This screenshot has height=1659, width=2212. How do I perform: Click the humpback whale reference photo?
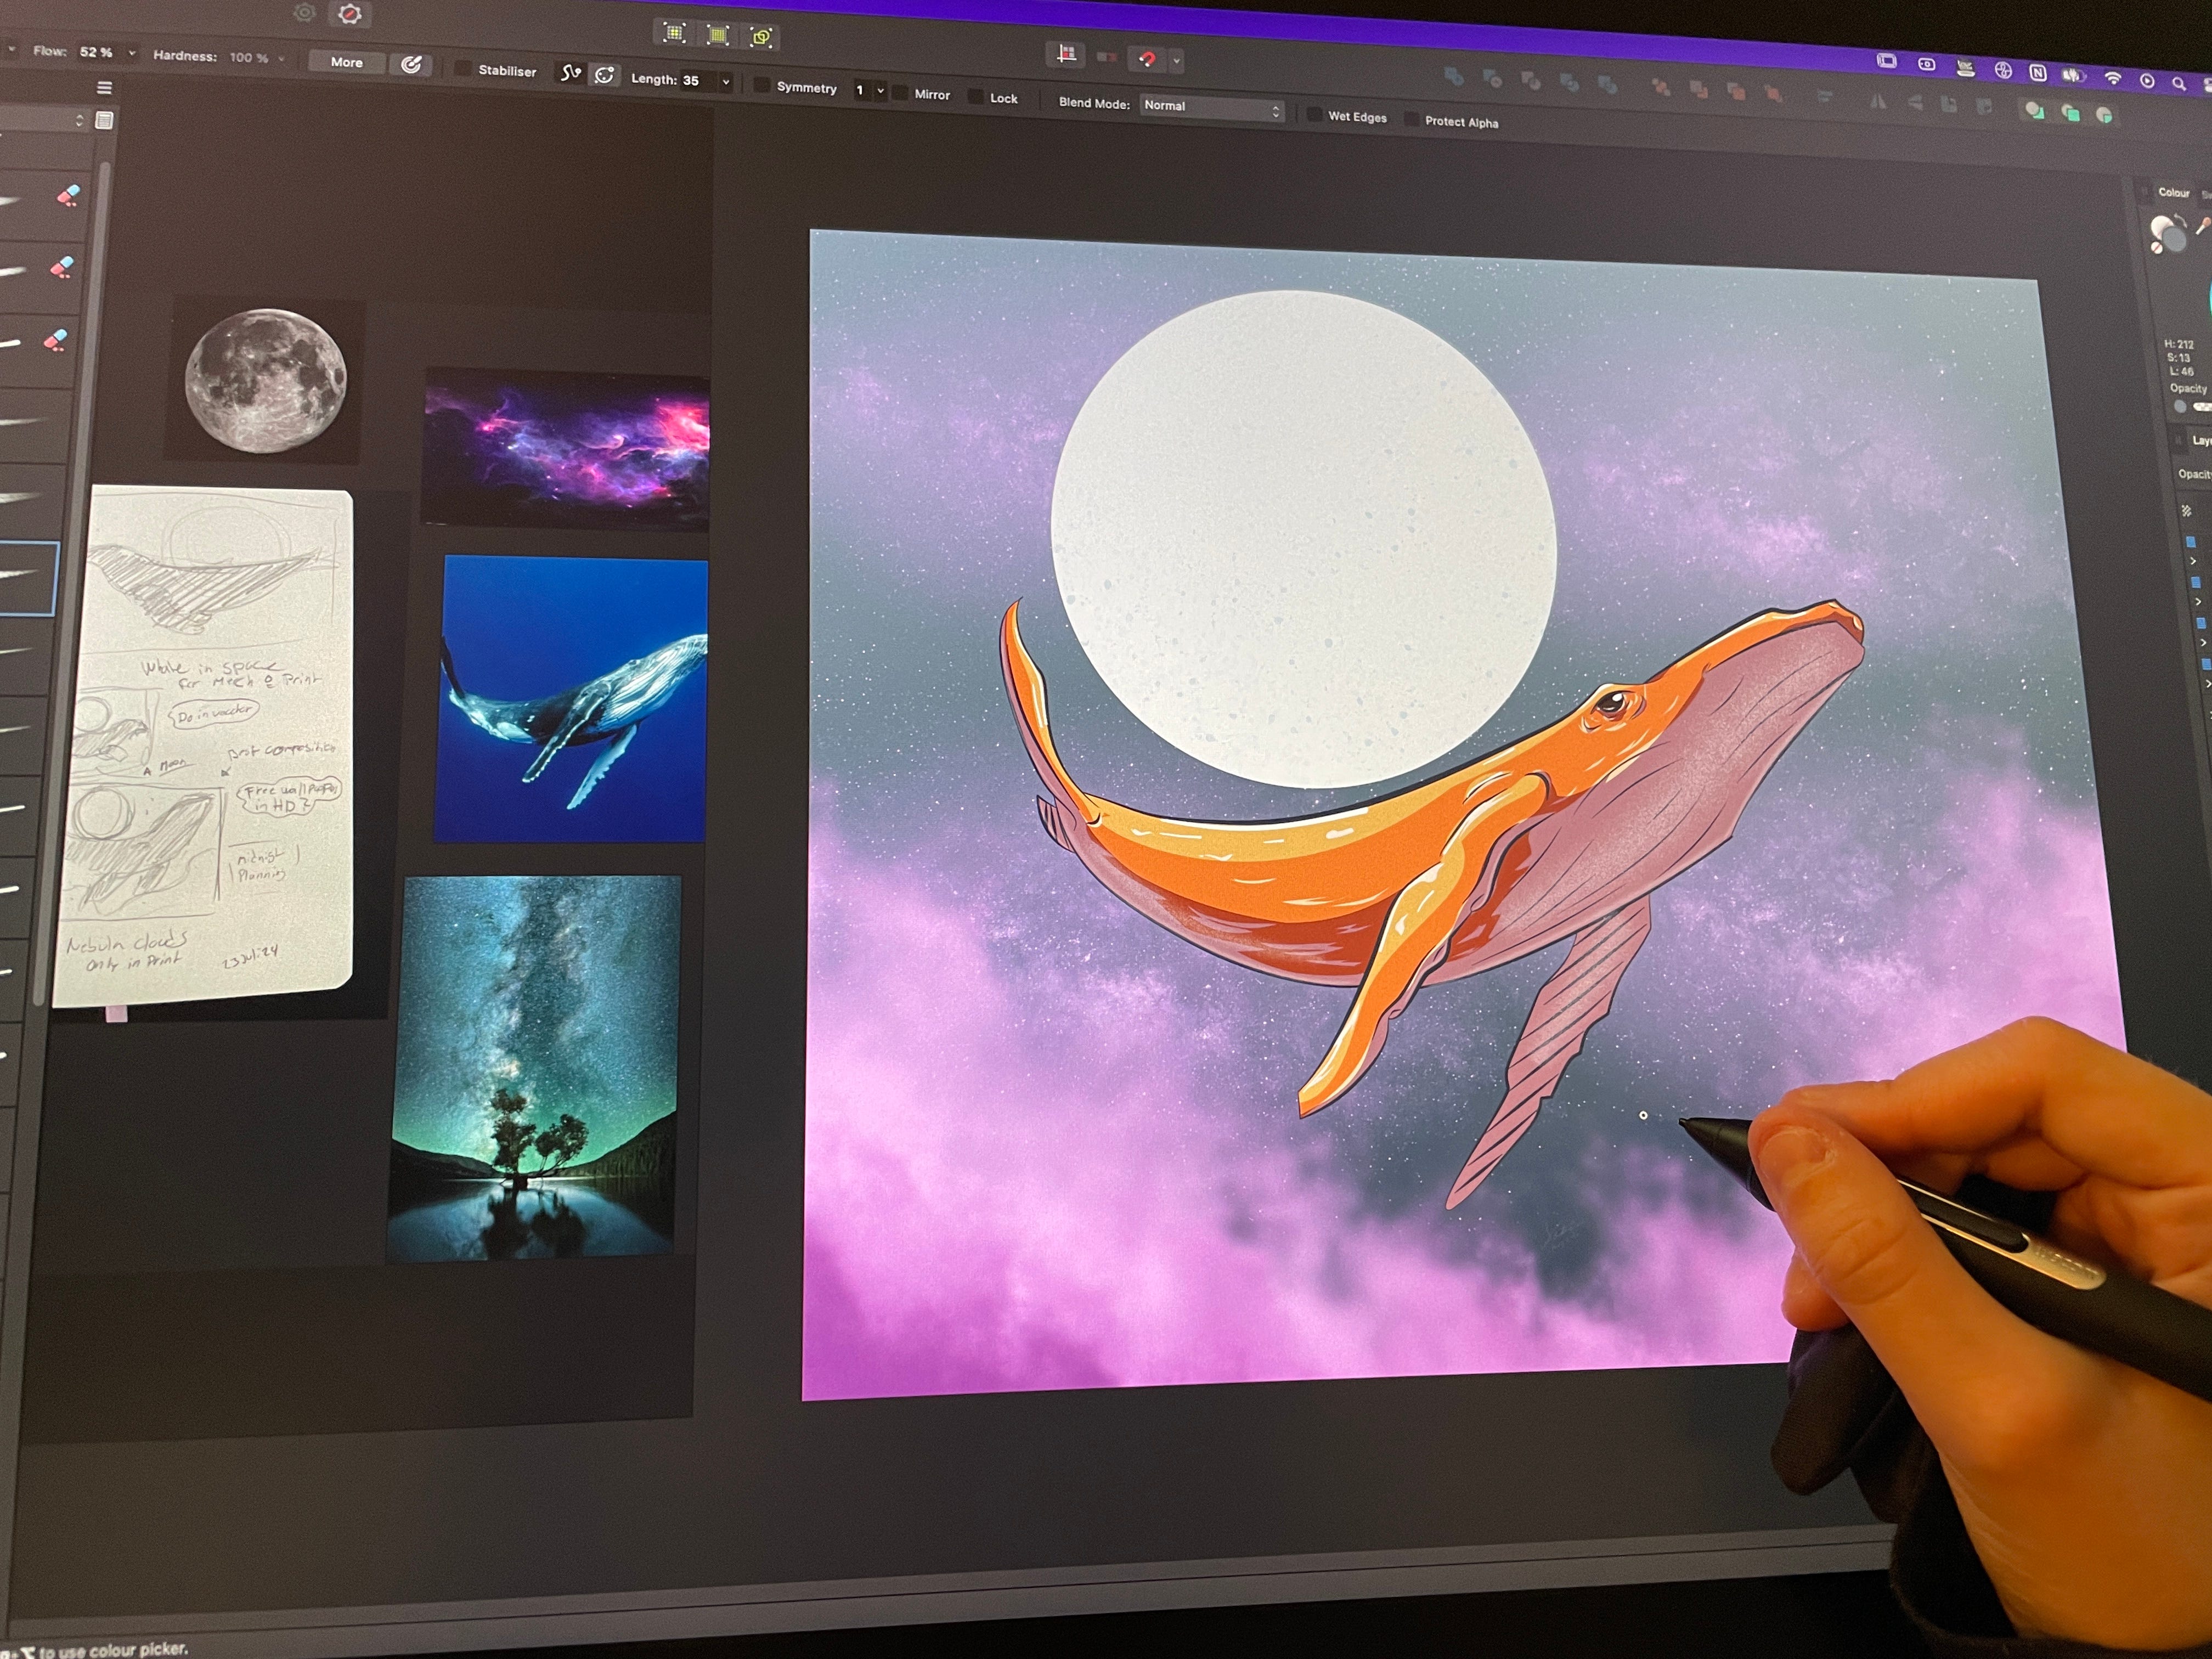[572, 699]
